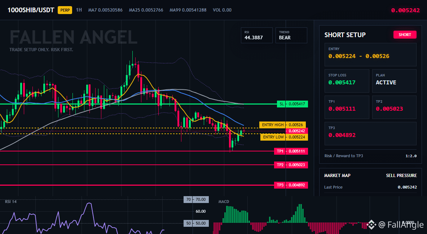
Task: Click the TP1 0.005111 card in setup panel
Action: (x=347, y=107)
